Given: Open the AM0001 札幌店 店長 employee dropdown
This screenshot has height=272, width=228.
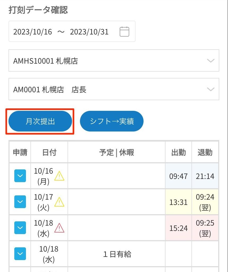Looking at the screenshot, I should pyautogui.click(x=114, y=89).
